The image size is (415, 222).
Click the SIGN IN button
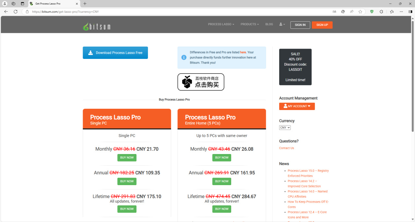(300, 25)
